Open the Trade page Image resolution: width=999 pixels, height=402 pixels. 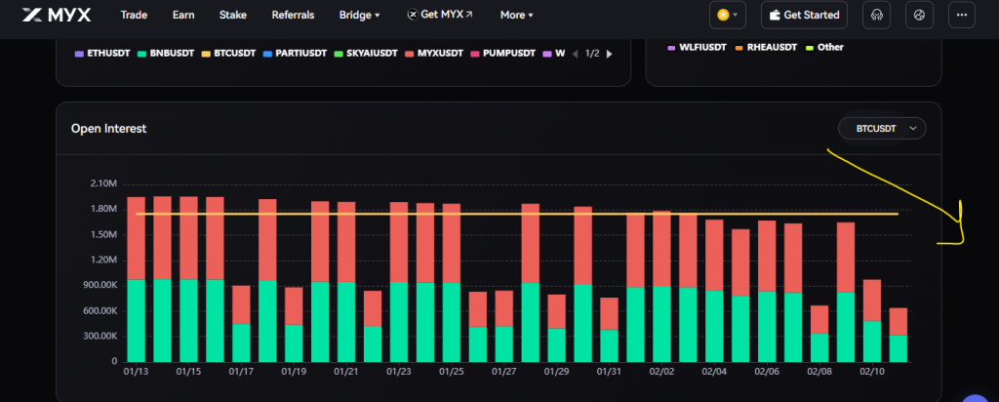[x=135, y=16]
